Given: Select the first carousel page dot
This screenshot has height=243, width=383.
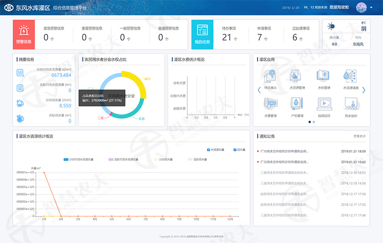Looking at the screenshot, I should (310, 122).
